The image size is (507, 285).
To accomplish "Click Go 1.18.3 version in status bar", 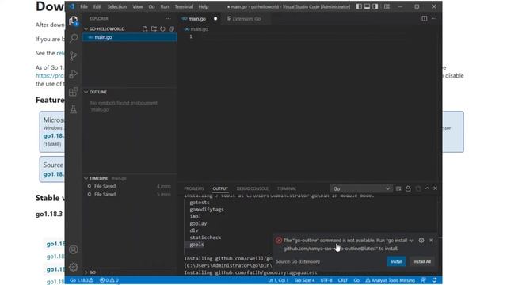I will click(82, 280).
